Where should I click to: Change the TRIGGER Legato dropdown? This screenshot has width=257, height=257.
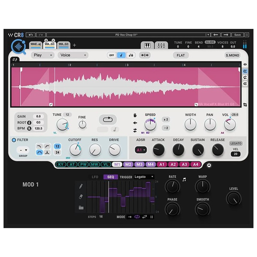[144, 177]
